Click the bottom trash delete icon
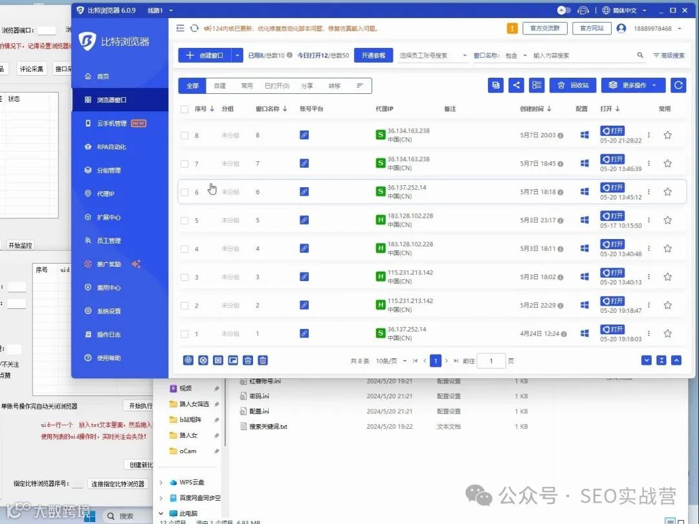This screenshot has width=699, height=524. click(263, 360)
